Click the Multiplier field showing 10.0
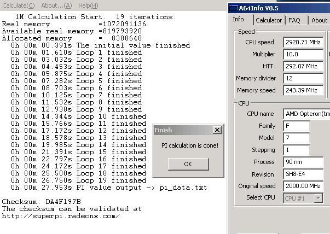The width and height of the screenshot is (330, 234). coord(303,54)
